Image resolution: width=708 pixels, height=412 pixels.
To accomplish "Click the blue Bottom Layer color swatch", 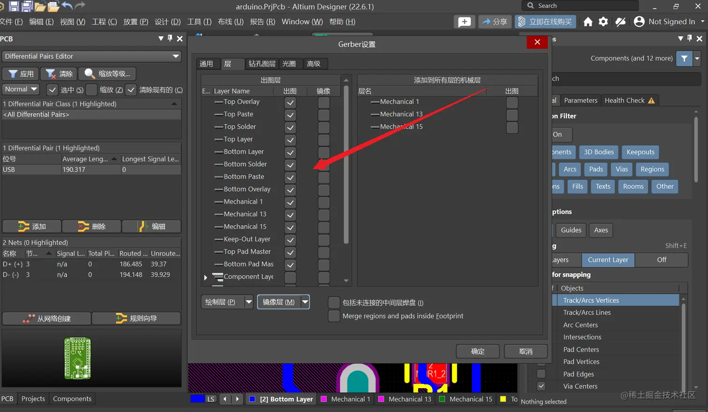I will click(x=252, y=399).
